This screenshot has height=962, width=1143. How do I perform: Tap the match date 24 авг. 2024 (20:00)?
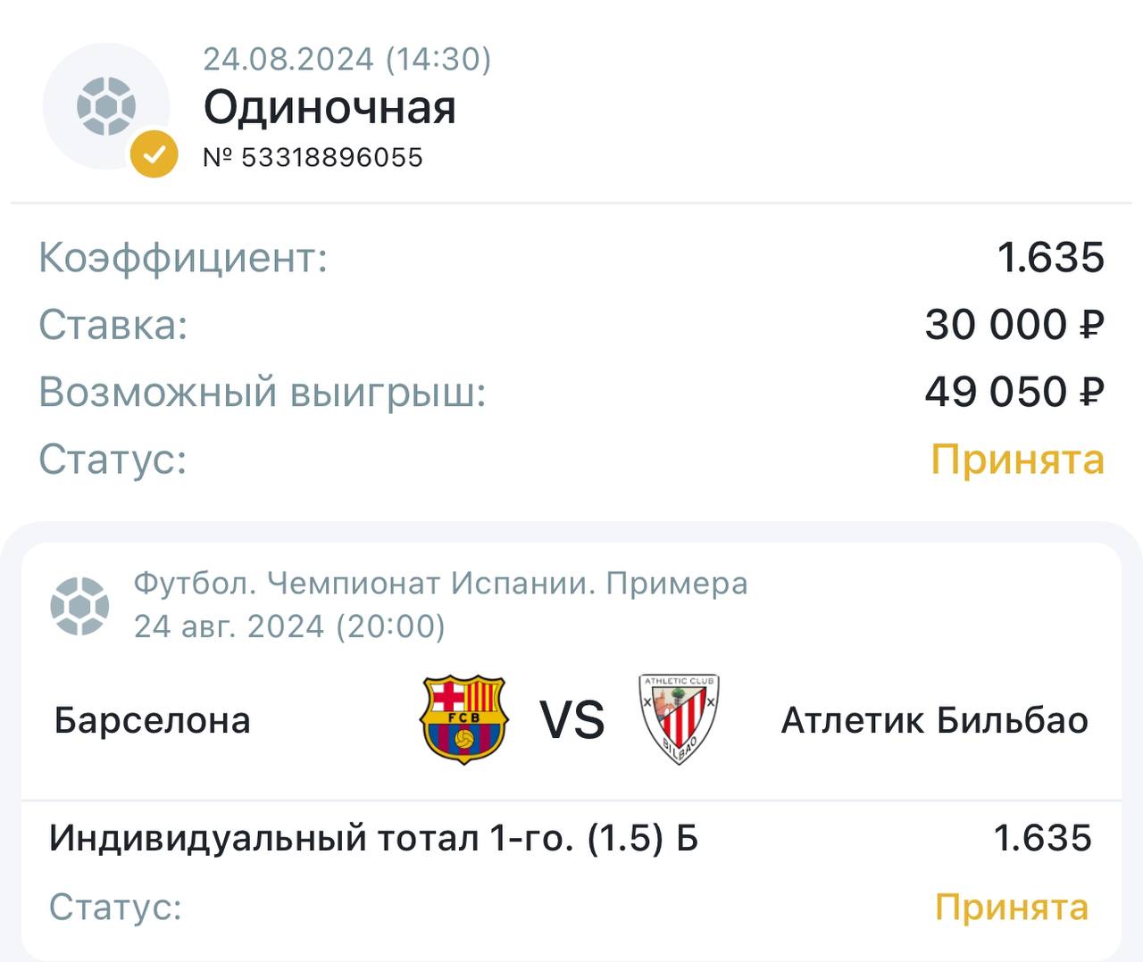coord(289,626)
